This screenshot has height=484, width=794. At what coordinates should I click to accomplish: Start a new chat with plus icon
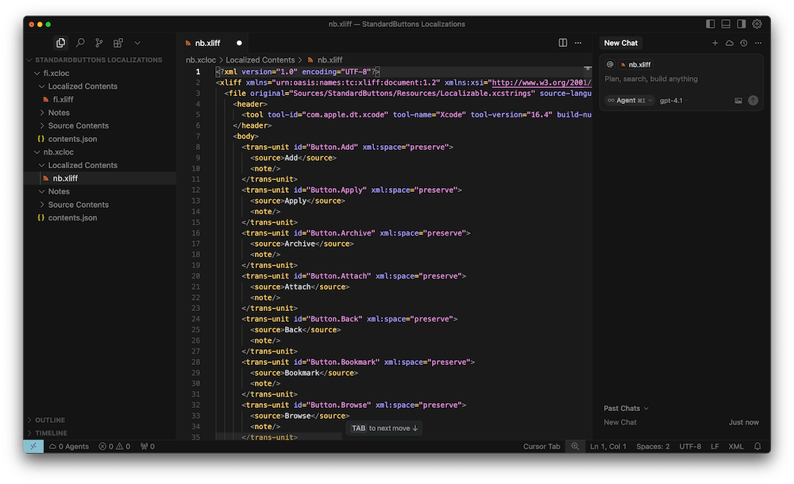tap(715, 43)
